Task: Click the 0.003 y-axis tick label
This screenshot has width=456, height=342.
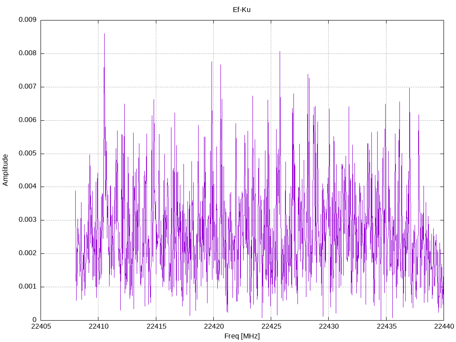Action: click(x=28, y=220)
